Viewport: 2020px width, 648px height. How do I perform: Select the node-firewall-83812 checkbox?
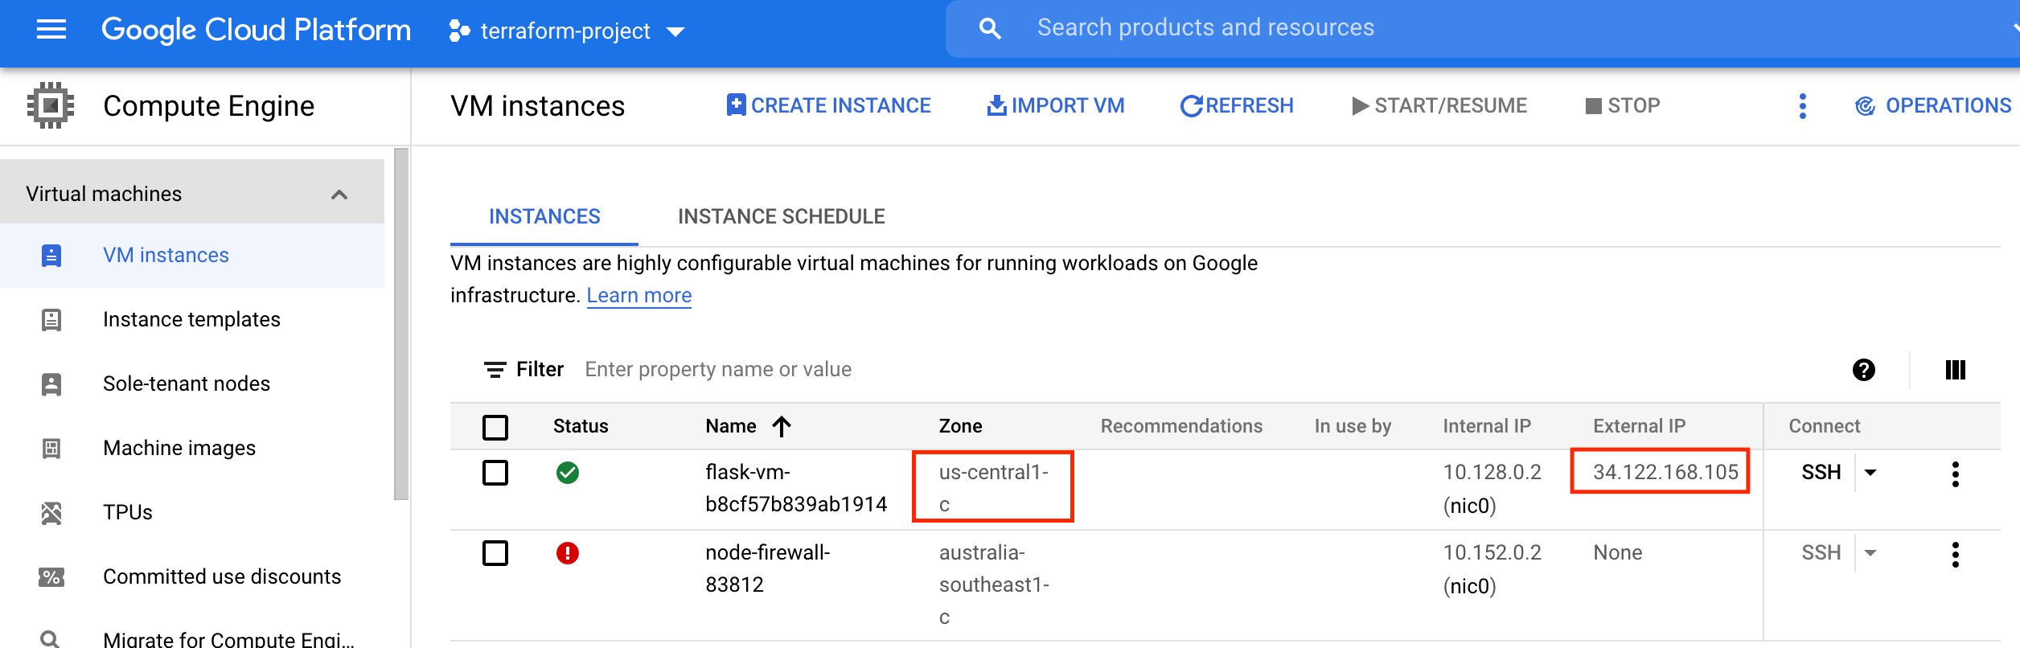[495, 553]
